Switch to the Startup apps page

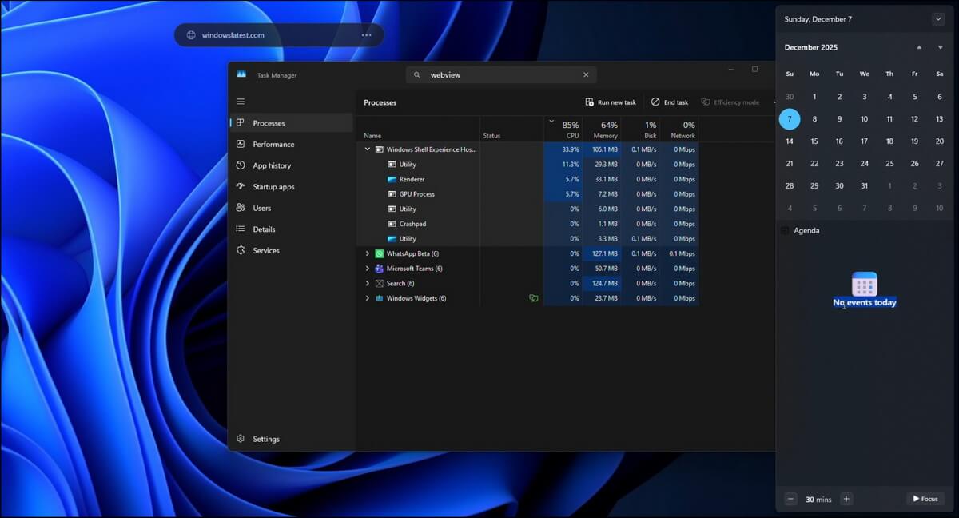coord(273,187)
